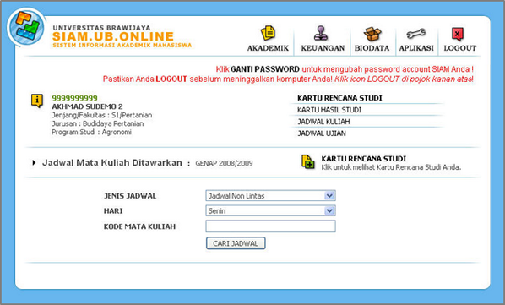Click the UNIVERSITAS BRAWIJAYA header text

[102, 28]
